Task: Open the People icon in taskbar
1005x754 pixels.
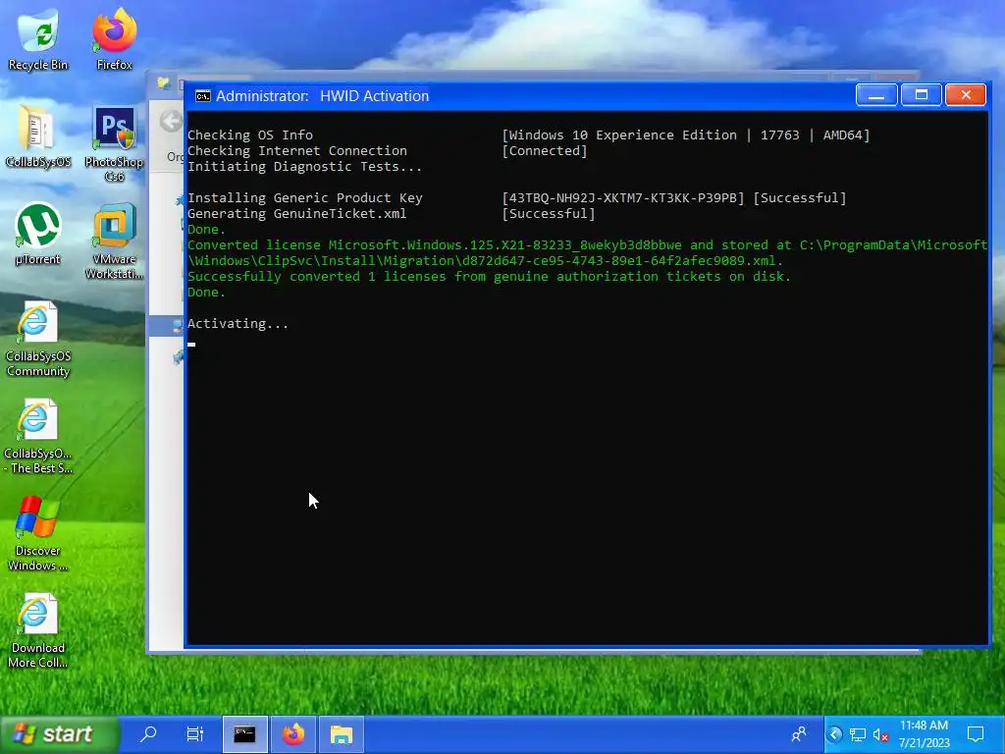Action: (799, 734)
